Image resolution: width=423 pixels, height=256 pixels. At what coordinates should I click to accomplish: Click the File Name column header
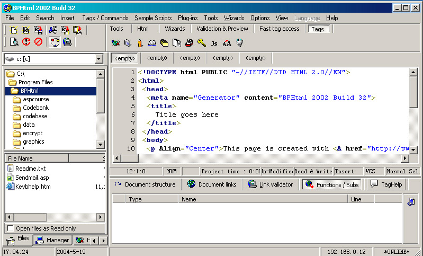tap(37, 158)
